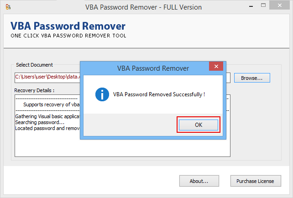Select the 'Searching password...' log line

40,122
